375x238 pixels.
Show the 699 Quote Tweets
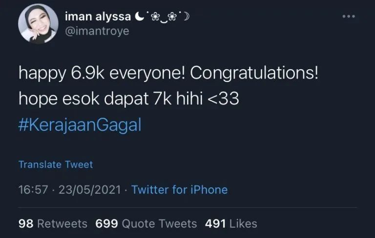(x=146, y=224)
